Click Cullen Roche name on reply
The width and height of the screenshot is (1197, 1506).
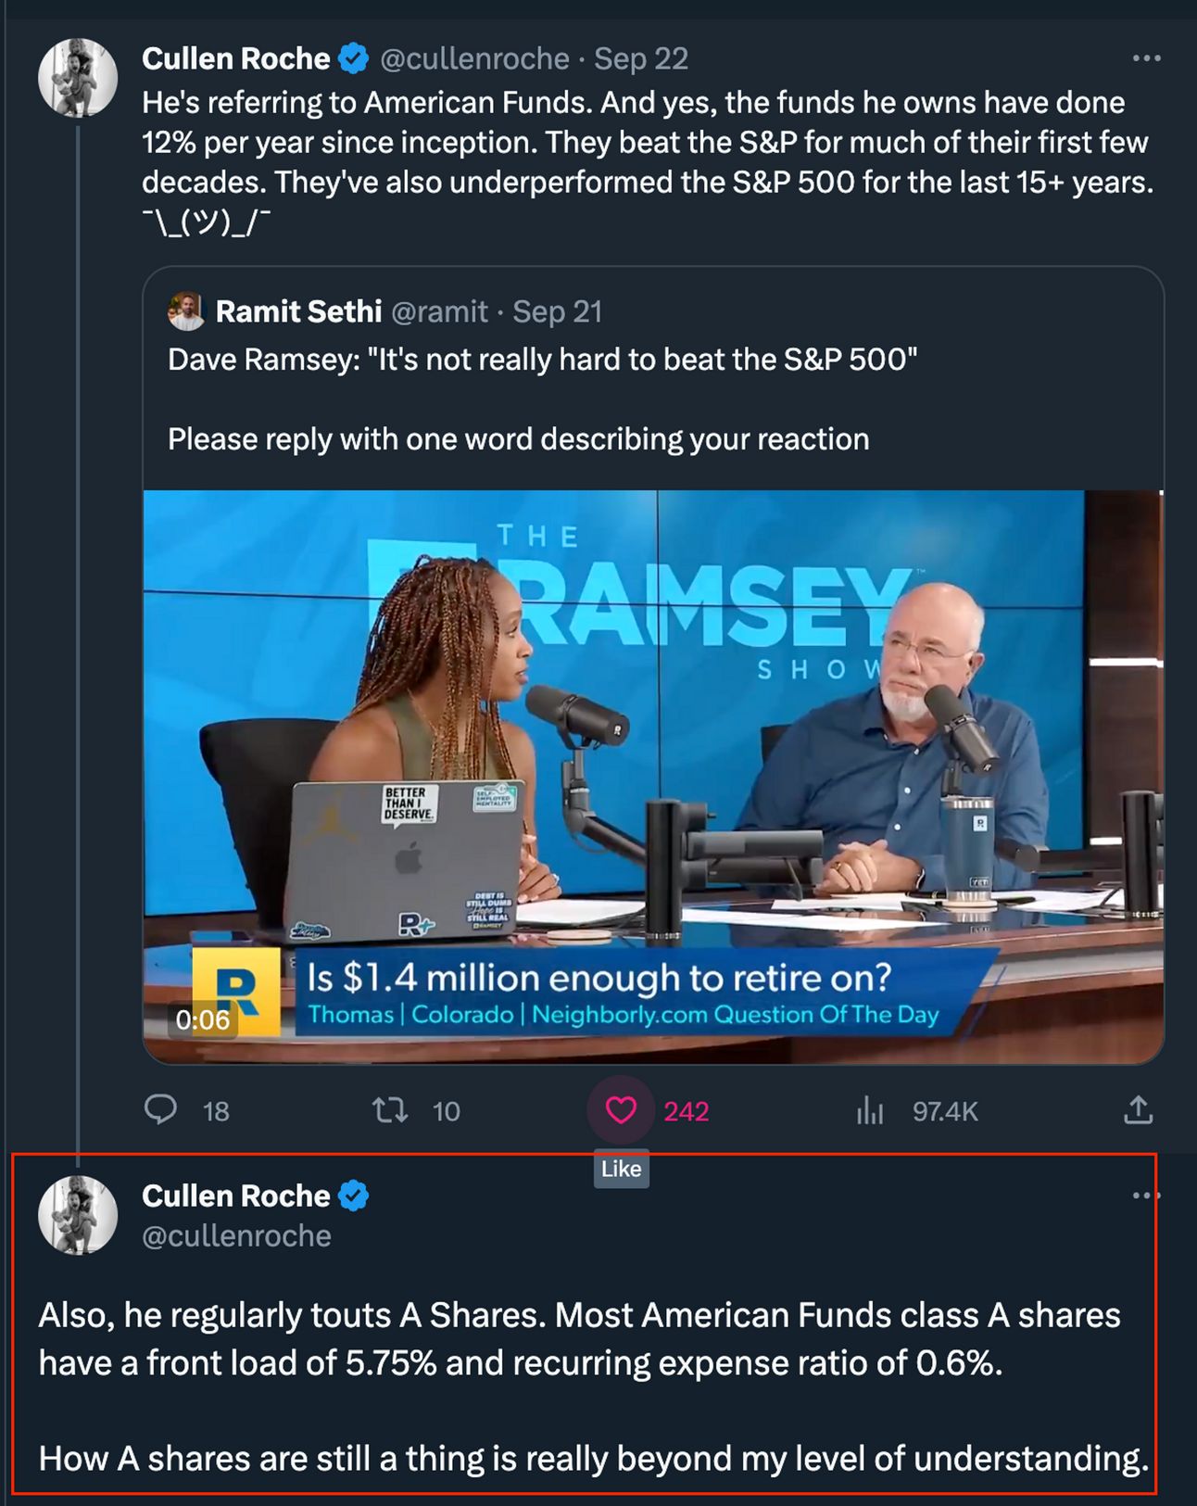(x=235, y=1196)
